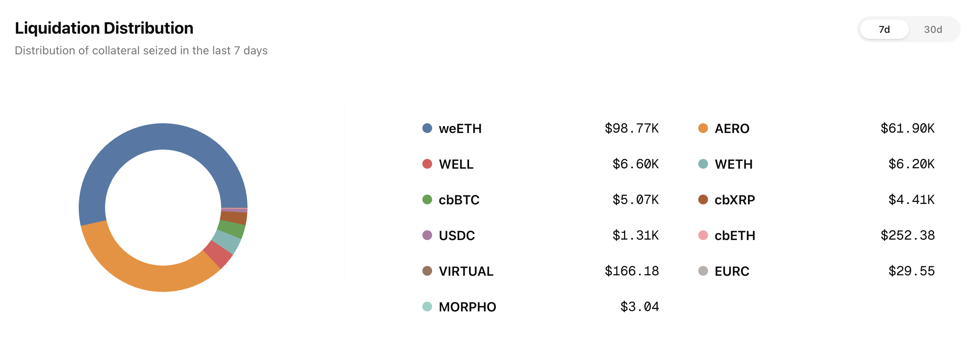Click the pink cbETH legend dot

coord(703,236)
